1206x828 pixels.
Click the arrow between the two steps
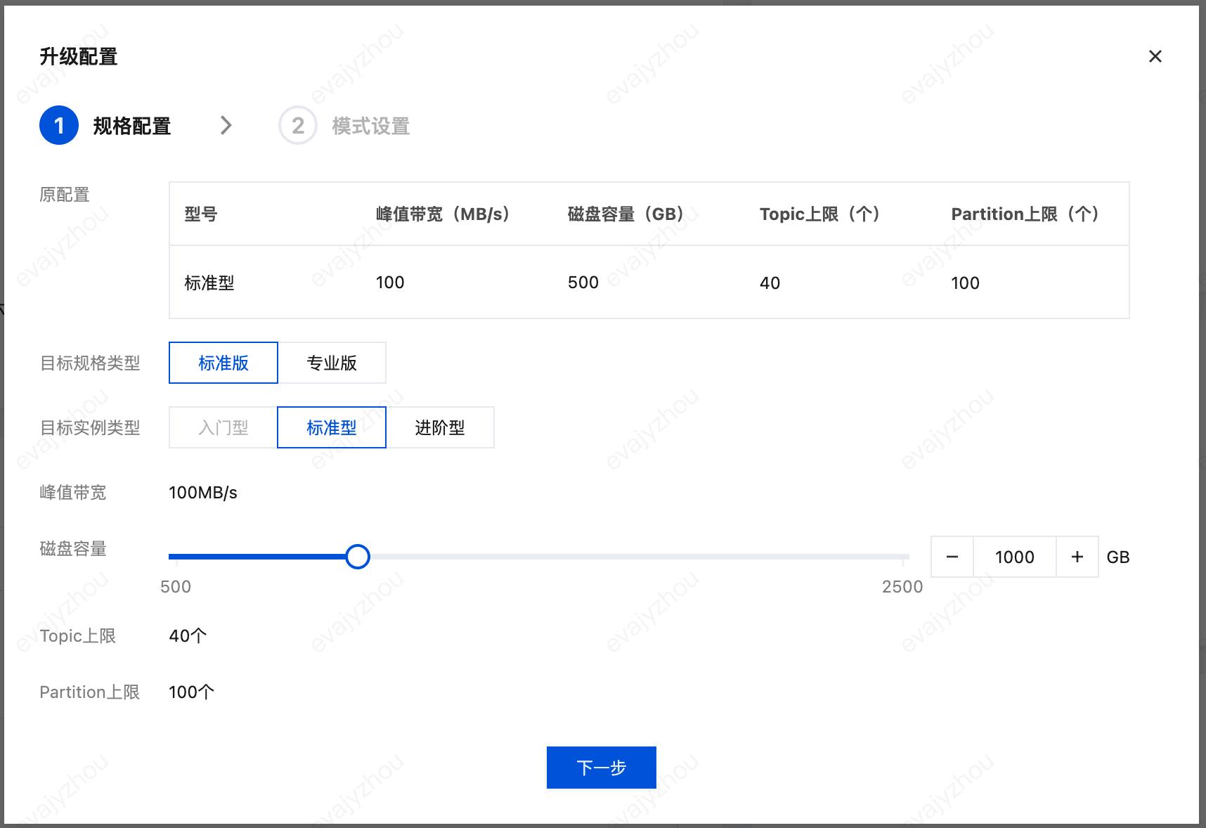tap(226, 125)
